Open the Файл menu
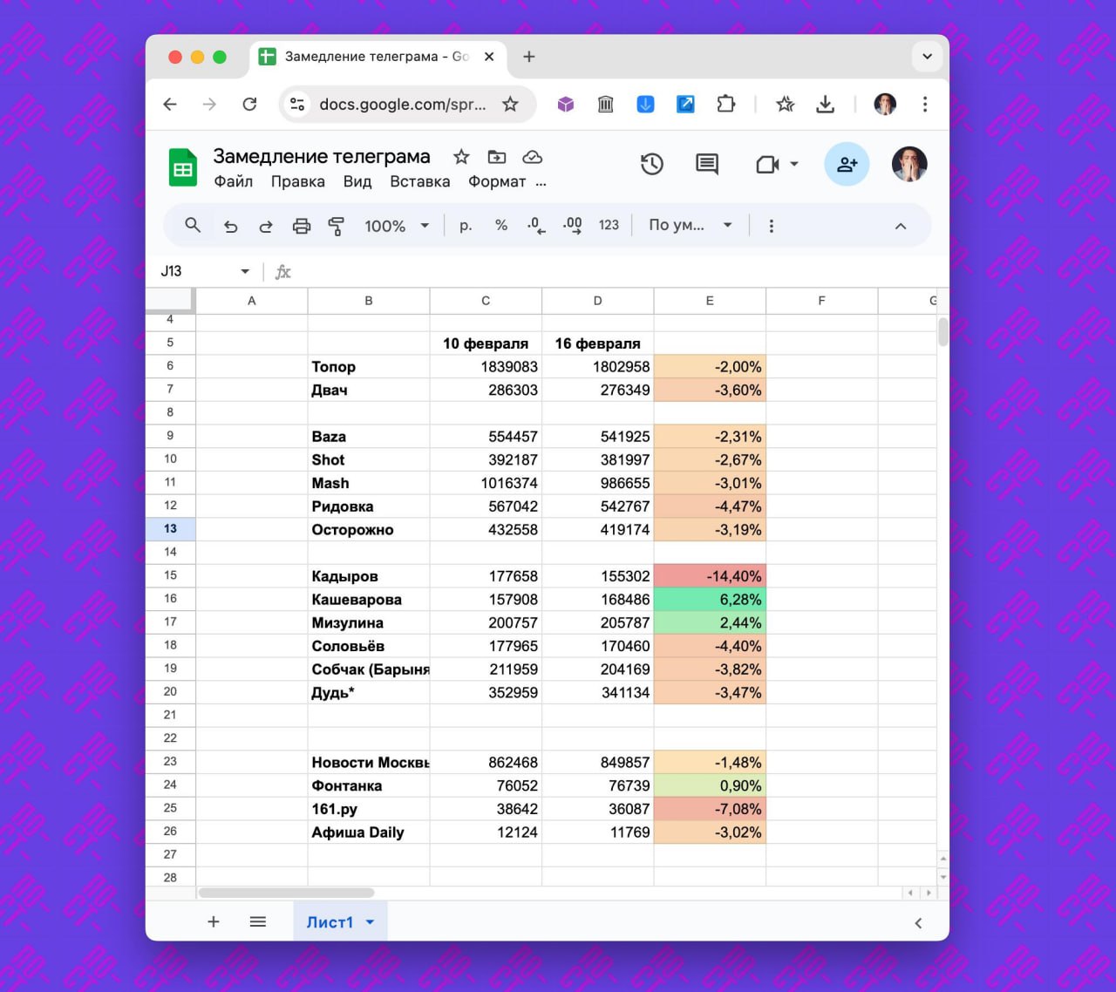The width and height of the screenshot is (1116, 992). click(234, 181)
